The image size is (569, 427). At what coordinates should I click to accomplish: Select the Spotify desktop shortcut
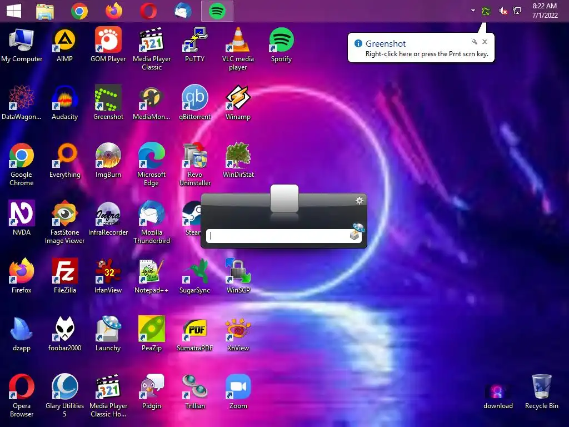(x=281, y=46)
